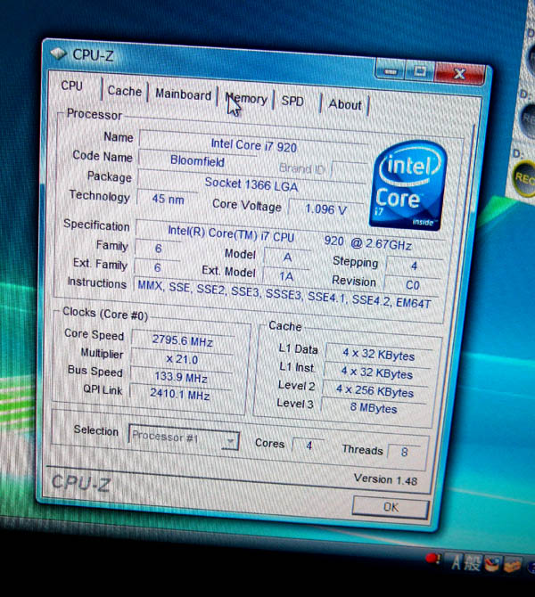The width and height of the screenshot is (535, 597).
Task: Click the Model value A
Action: (x=287, y=258)
